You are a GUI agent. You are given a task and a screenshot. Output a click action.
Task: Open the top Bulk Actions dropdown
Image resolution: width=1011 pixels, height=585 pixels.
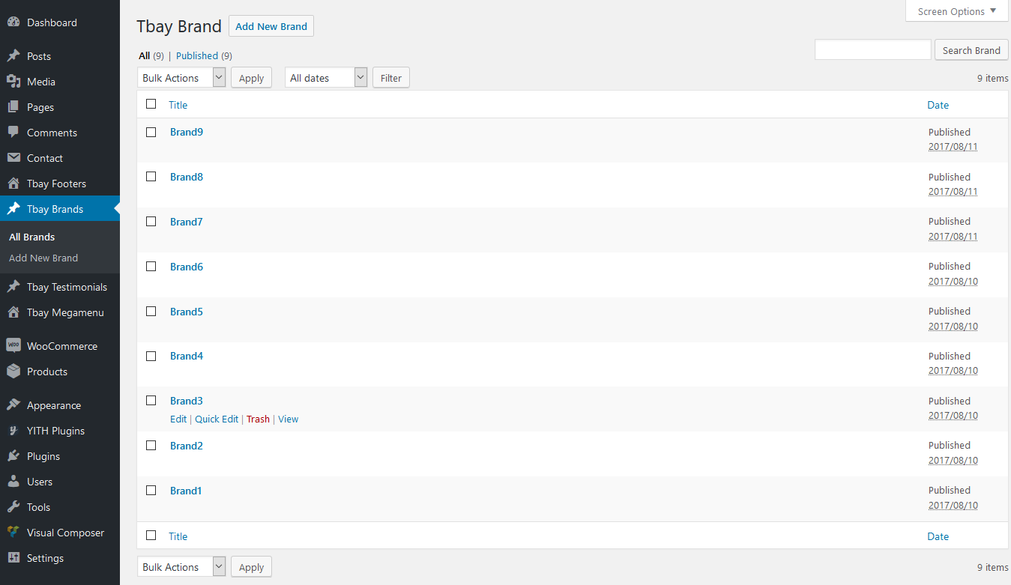pos(181,78)
